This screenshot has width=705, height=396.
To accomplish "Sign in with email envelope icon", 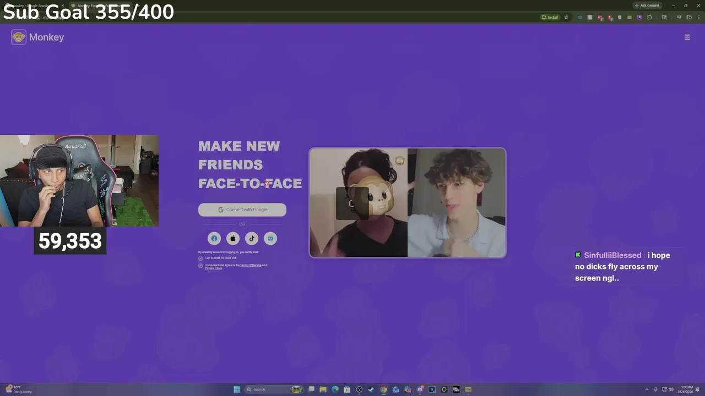I will pos(270,238).
